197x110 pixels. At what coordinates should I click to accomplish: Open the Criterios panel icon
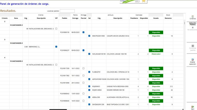[x=192, y=16]
